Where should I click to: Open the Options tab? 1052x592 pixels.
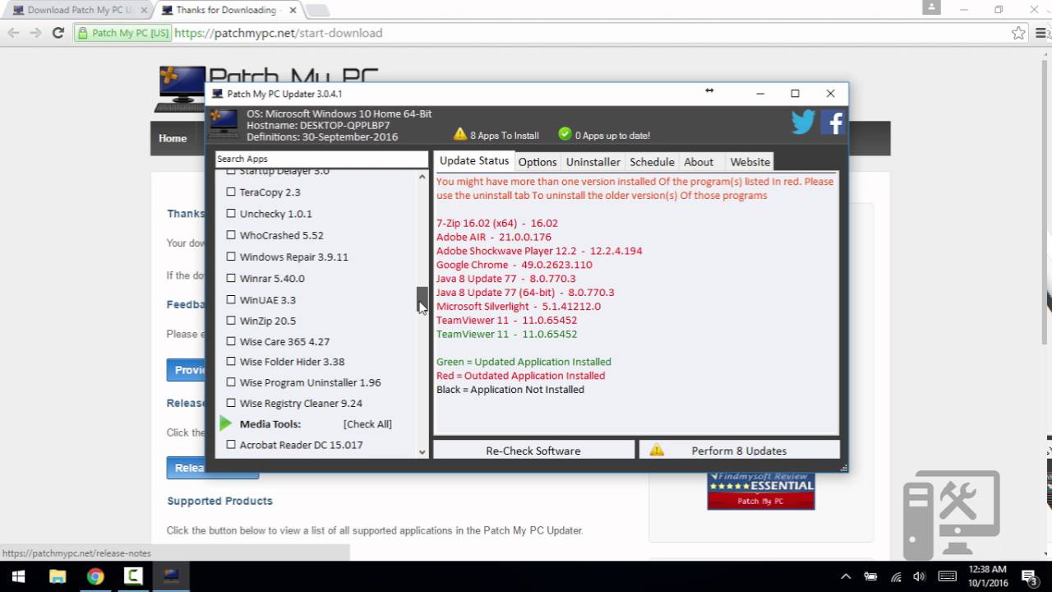point(538,162)
